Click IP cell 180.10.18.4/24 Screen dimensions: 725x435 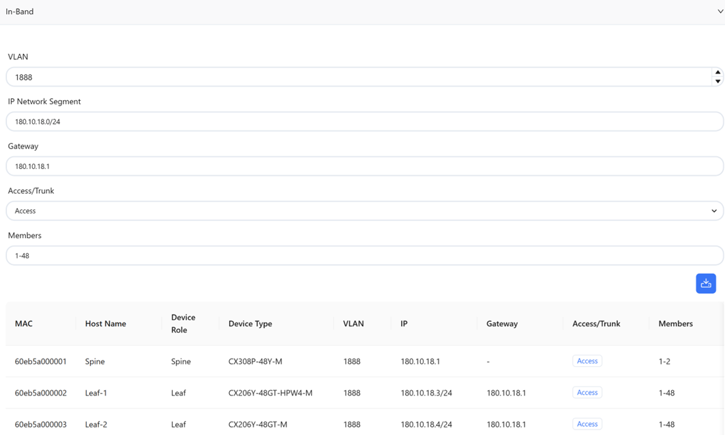pos(426,424)
